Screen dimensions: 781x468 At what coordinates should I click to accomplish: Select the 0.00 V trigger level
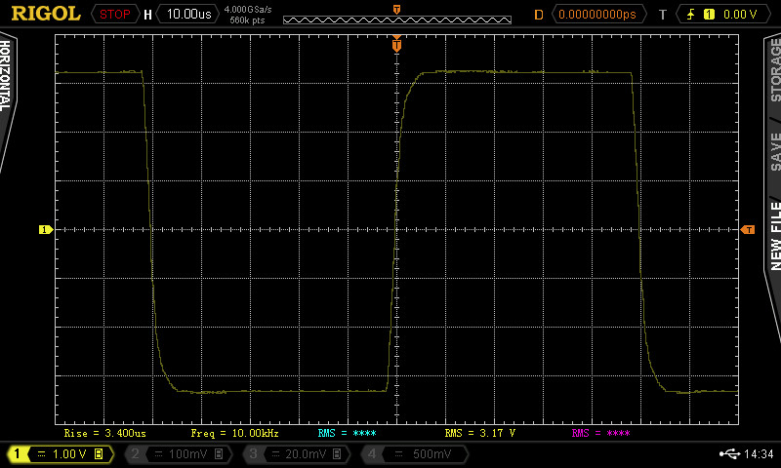[x=739, y=14]
